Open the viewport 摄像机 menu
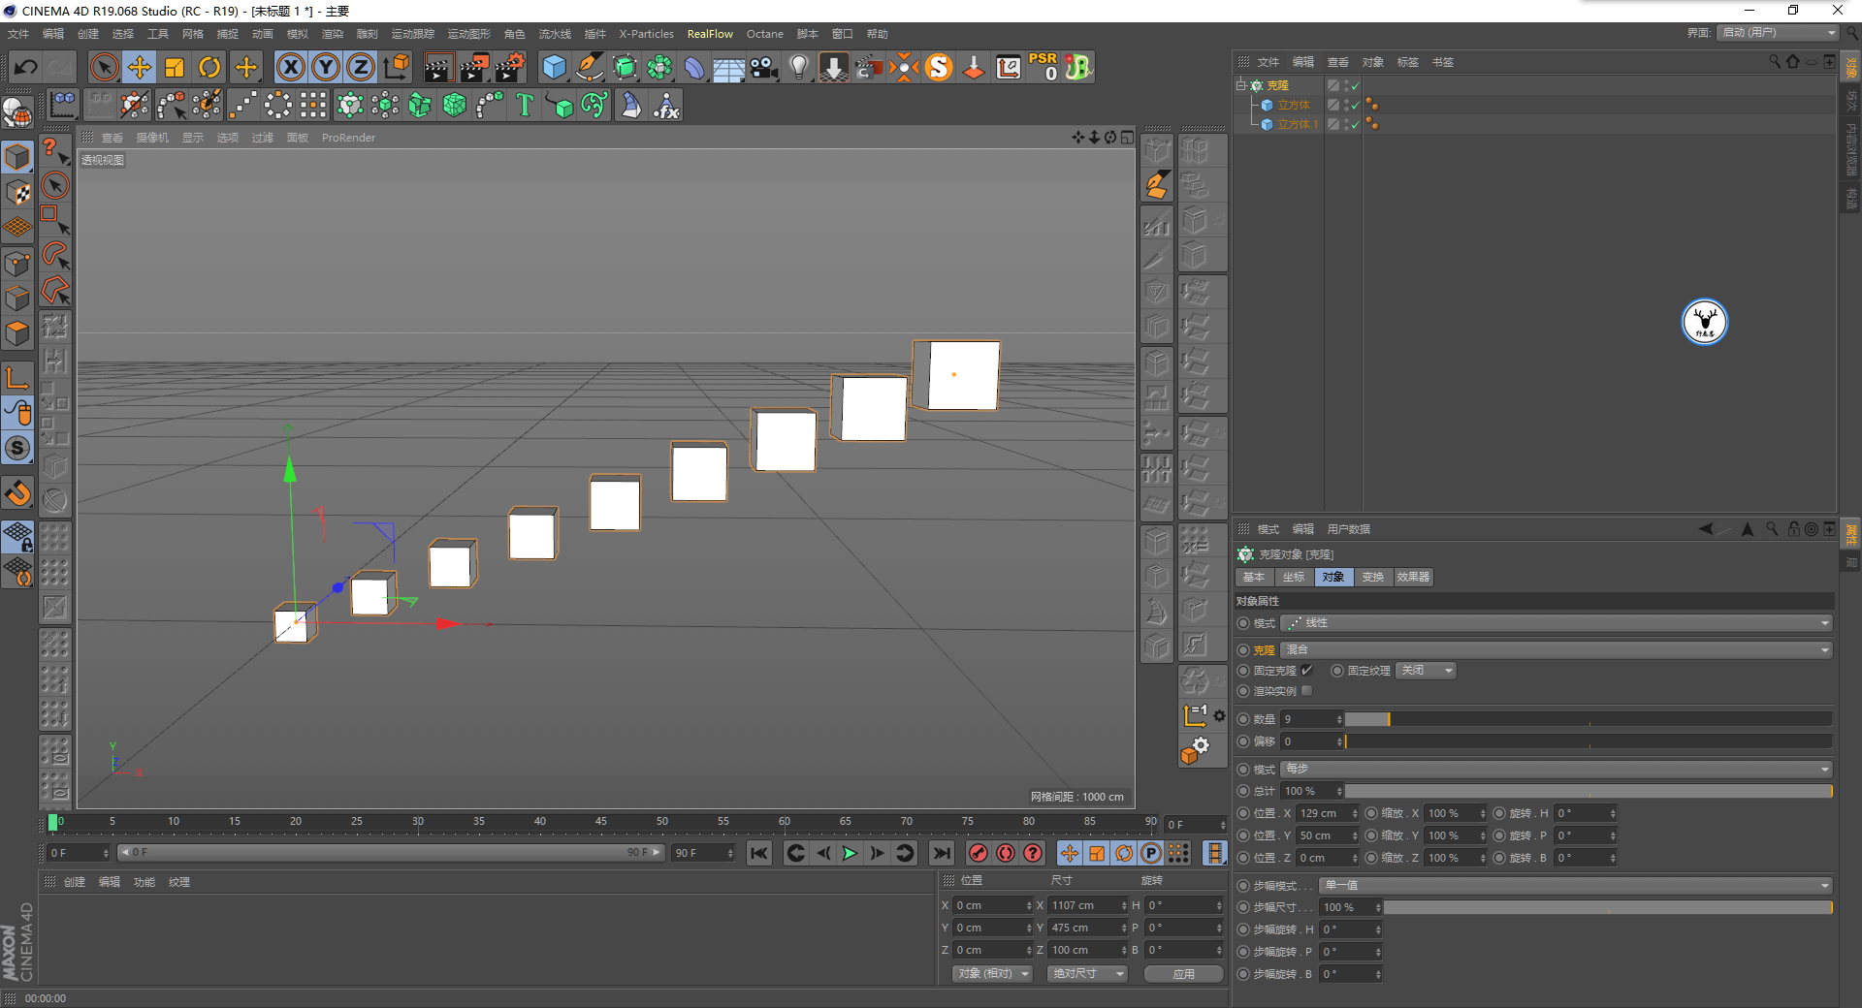The image size is (1862, 1008). pyautogui.click(x=152, y=138)
